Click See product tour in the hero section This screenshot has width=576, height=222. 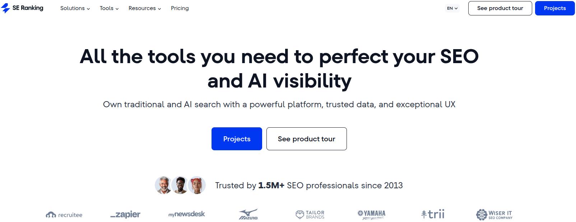pyautogui.click(x=307, y=139)
